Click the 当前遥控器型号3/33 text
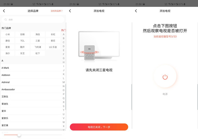 pos(165,37)
